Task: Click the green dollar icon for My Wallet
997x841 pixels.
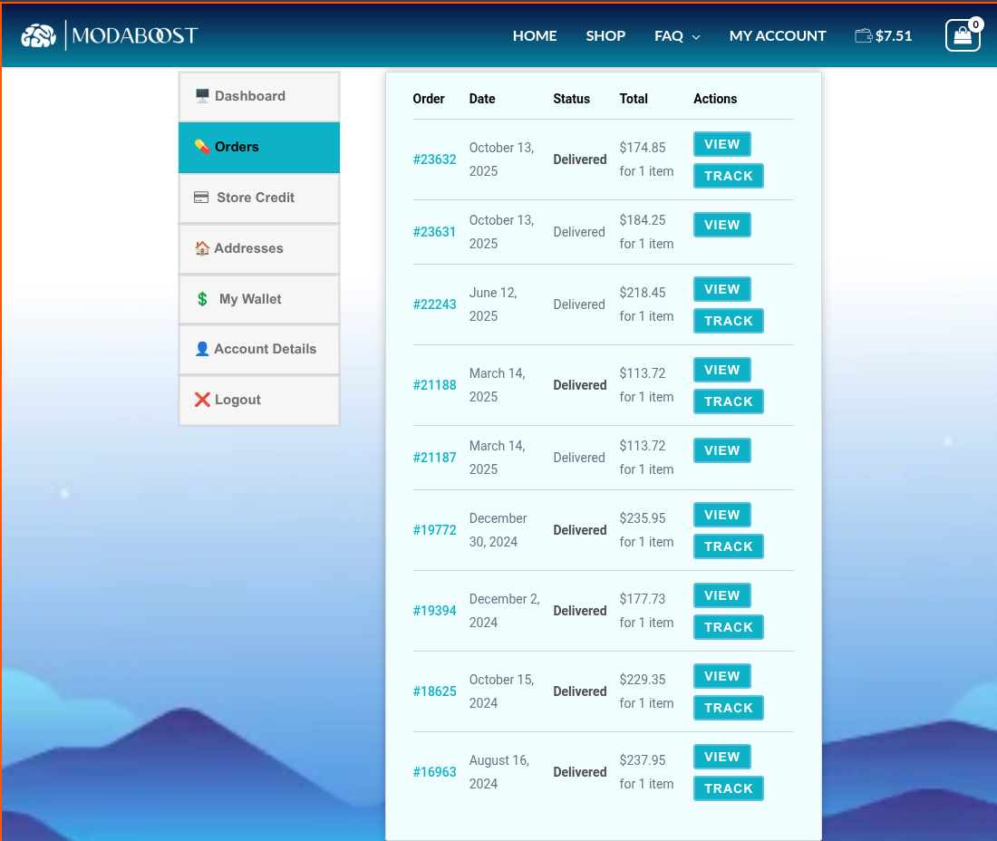Action: point(201,298)
